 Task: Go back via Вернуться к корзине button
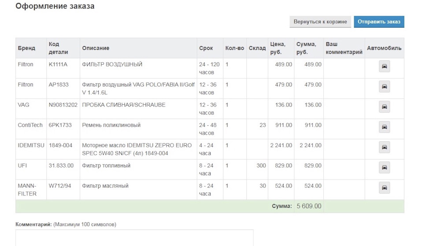click(320, 22)
